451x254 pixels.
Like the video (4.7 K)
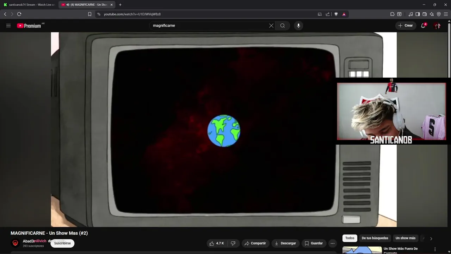coord(217,243)
